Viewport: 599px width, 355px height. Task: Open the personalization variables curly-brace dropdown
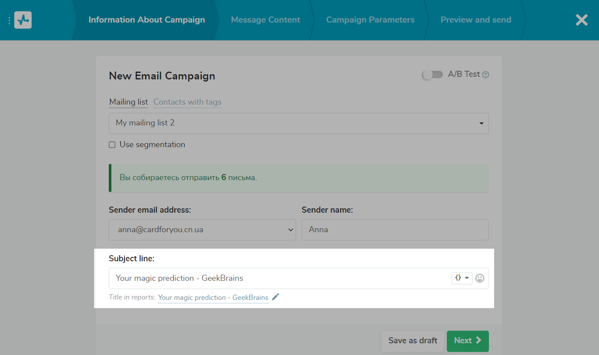pyautogui.click(x=462, y=278)
